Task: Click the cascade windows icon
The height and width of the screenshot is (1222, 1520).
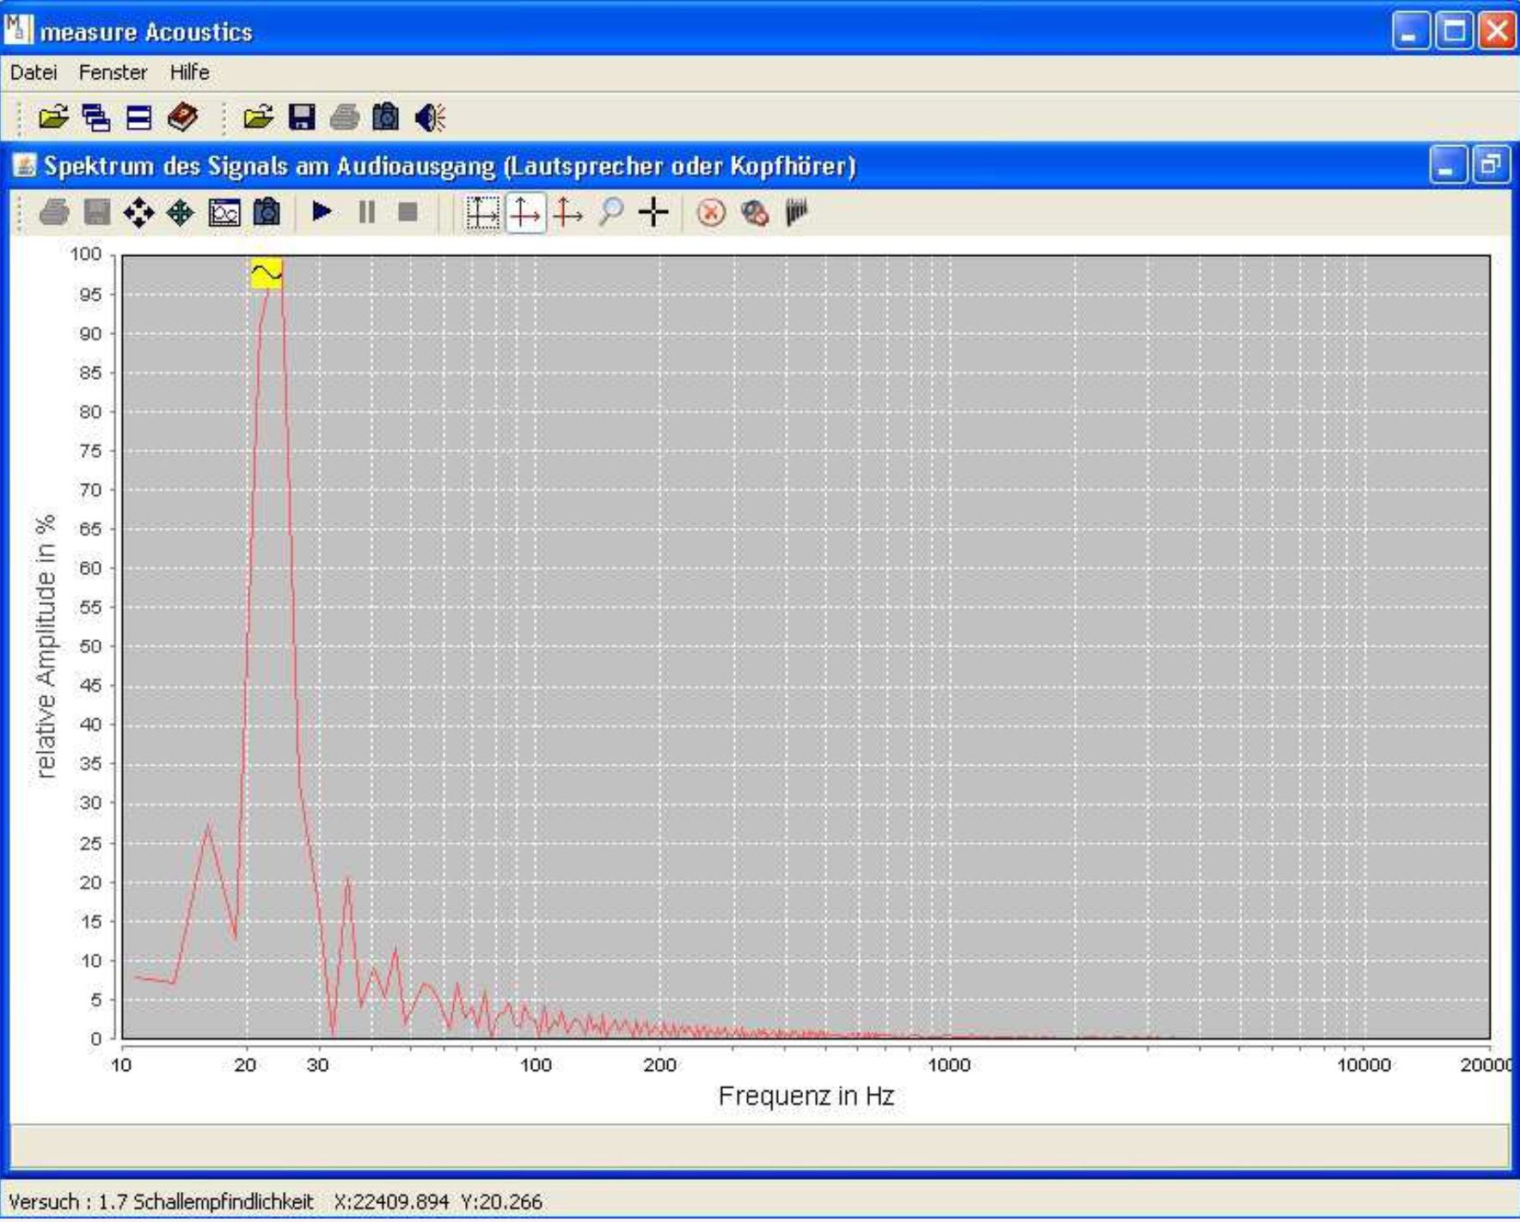Action: [95, 117]
